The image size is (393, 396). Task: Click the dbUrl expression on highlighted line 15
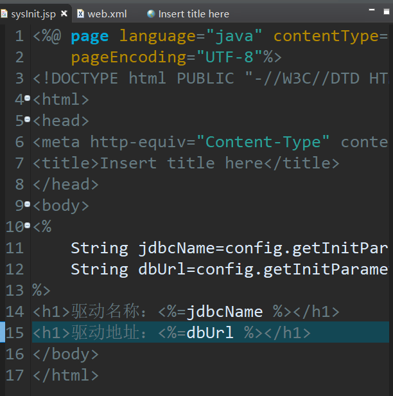(210, 333)
